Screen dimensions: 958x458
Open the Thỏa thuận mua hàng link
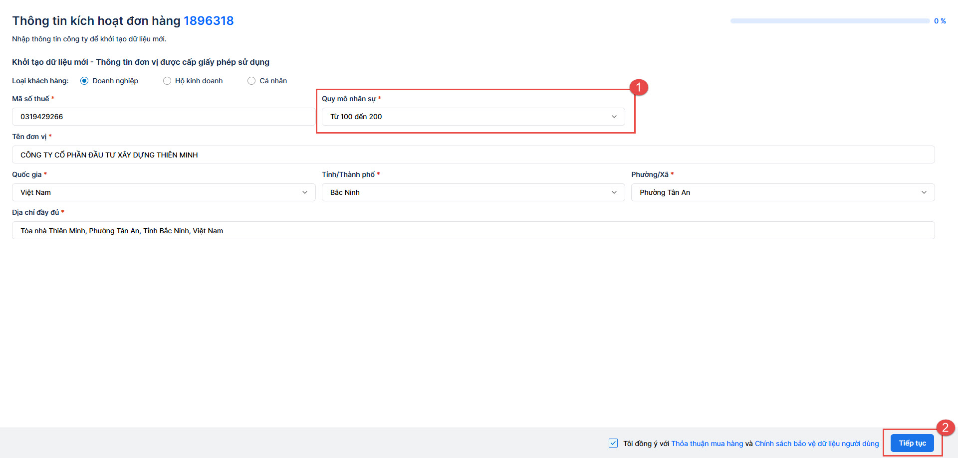click(x=707, y=444)
